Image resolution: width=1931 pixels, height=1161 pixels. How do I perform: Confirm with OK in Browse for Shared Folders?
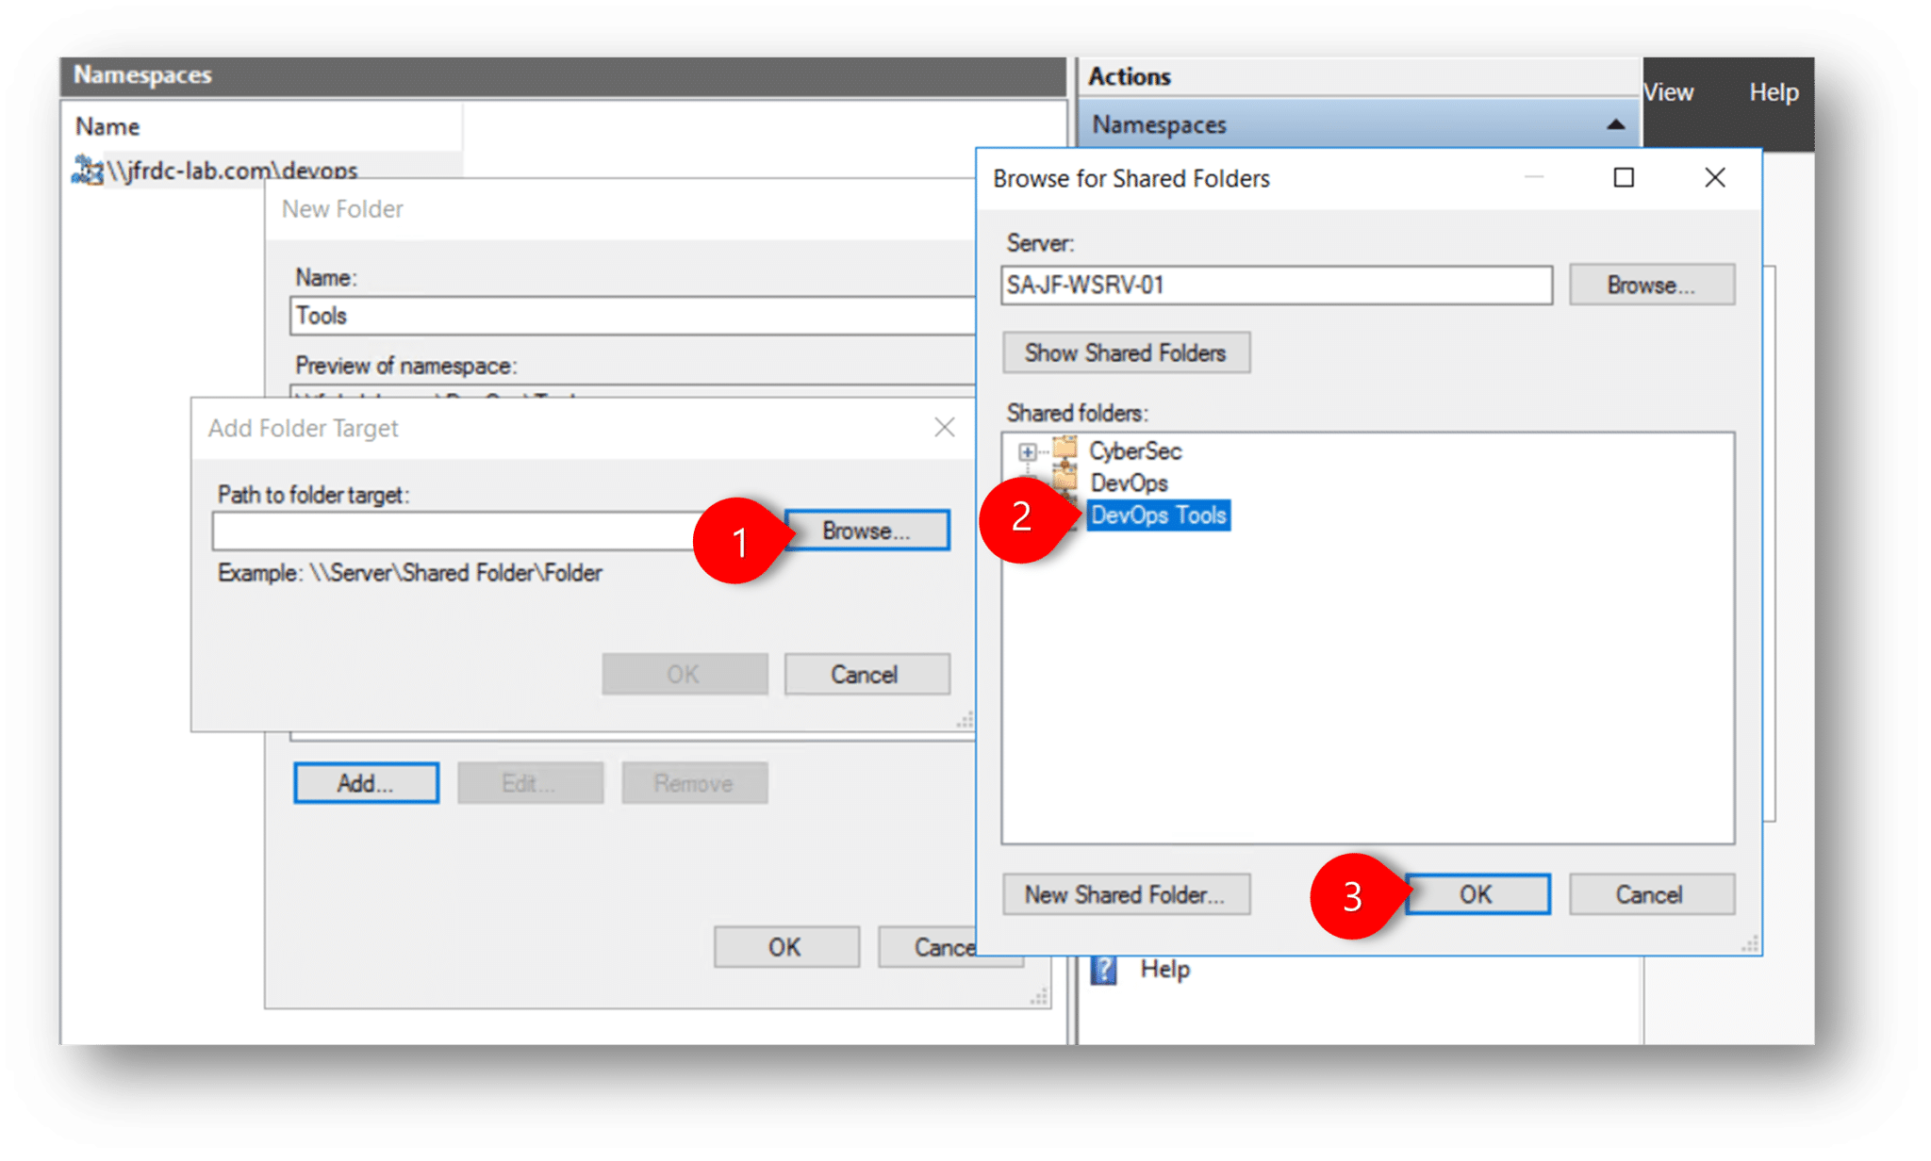point(1477,894)
